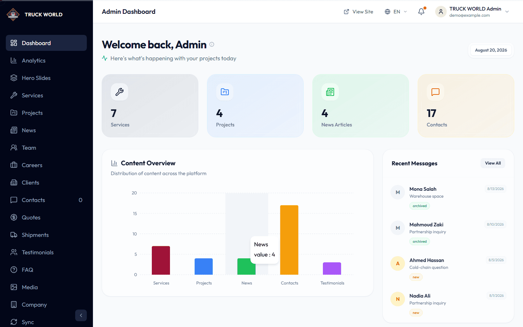Screen dimensions: 523x327
Task: Open Mona Salah's Warehouse space message
Action: 448,197
